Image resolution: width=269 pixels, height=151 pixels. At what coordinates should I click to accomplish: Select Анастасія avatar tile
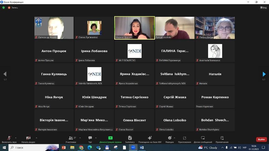click(x=215, y=51)
